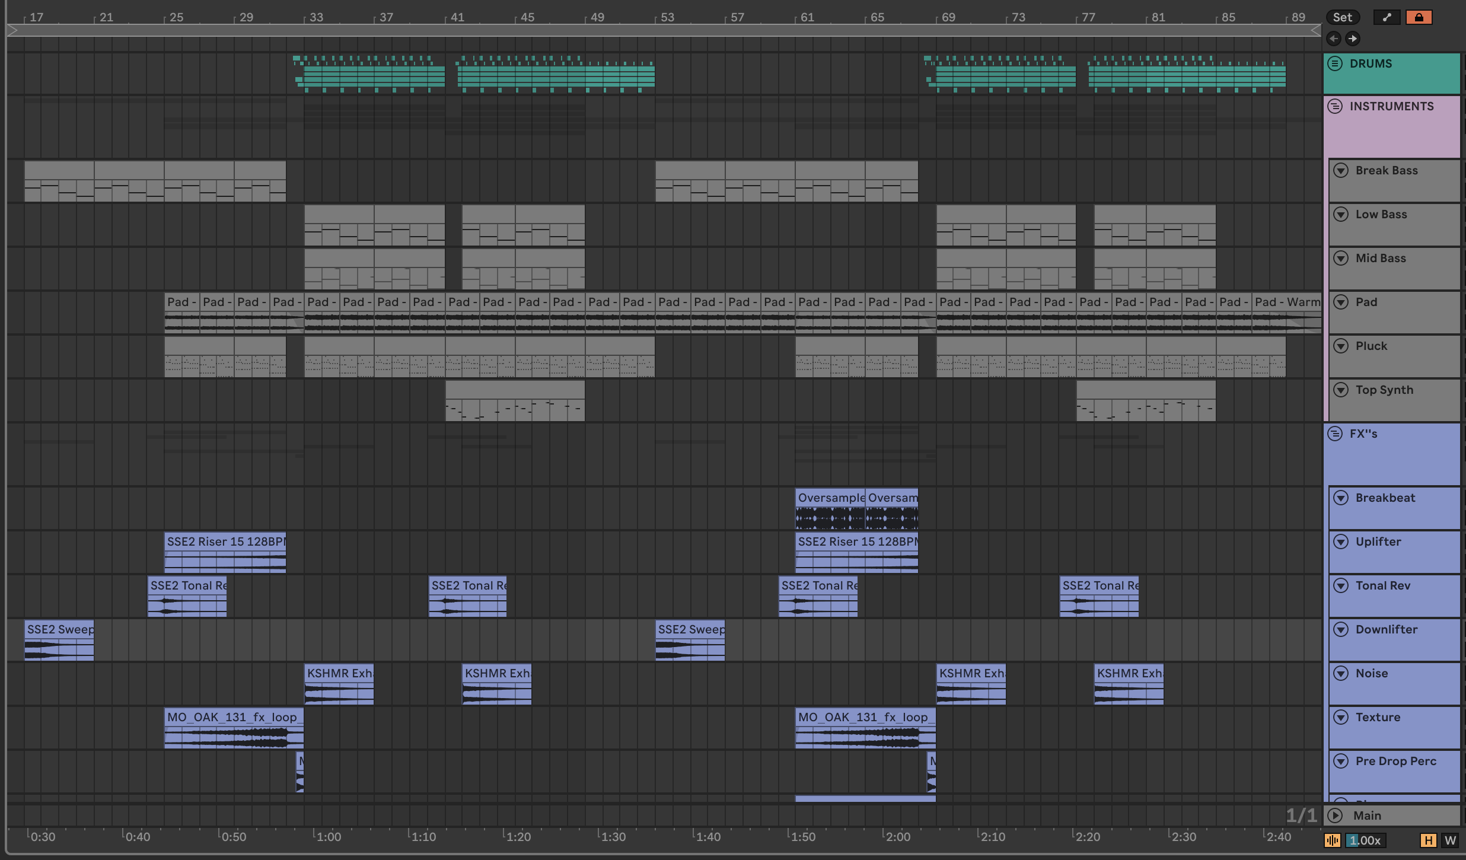The image size is (1466, 860).
Task: Select the MO_OAK_131_fx_loop clip at bar 61
Action: coord(866,728)
